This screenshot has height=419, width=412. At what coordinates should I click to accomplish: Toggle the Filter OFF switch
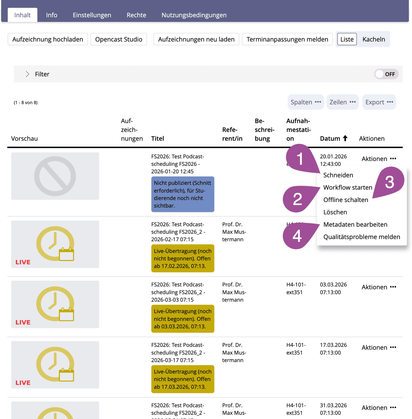386,74
